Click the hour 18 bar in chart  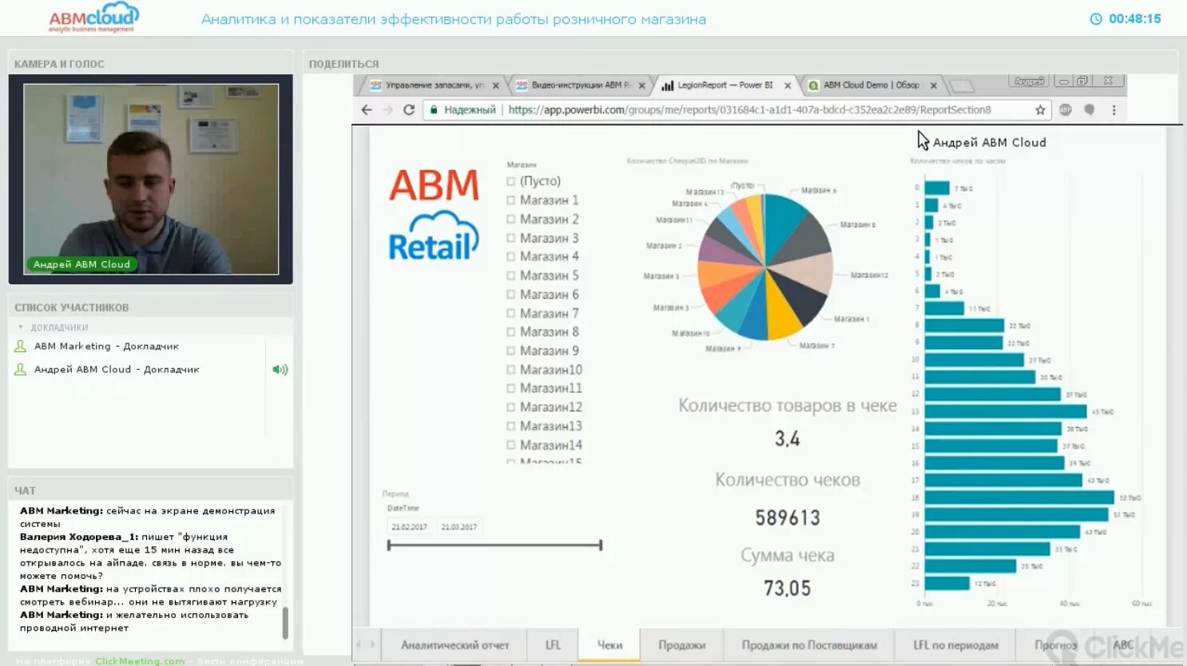(x=1019, y=498)
